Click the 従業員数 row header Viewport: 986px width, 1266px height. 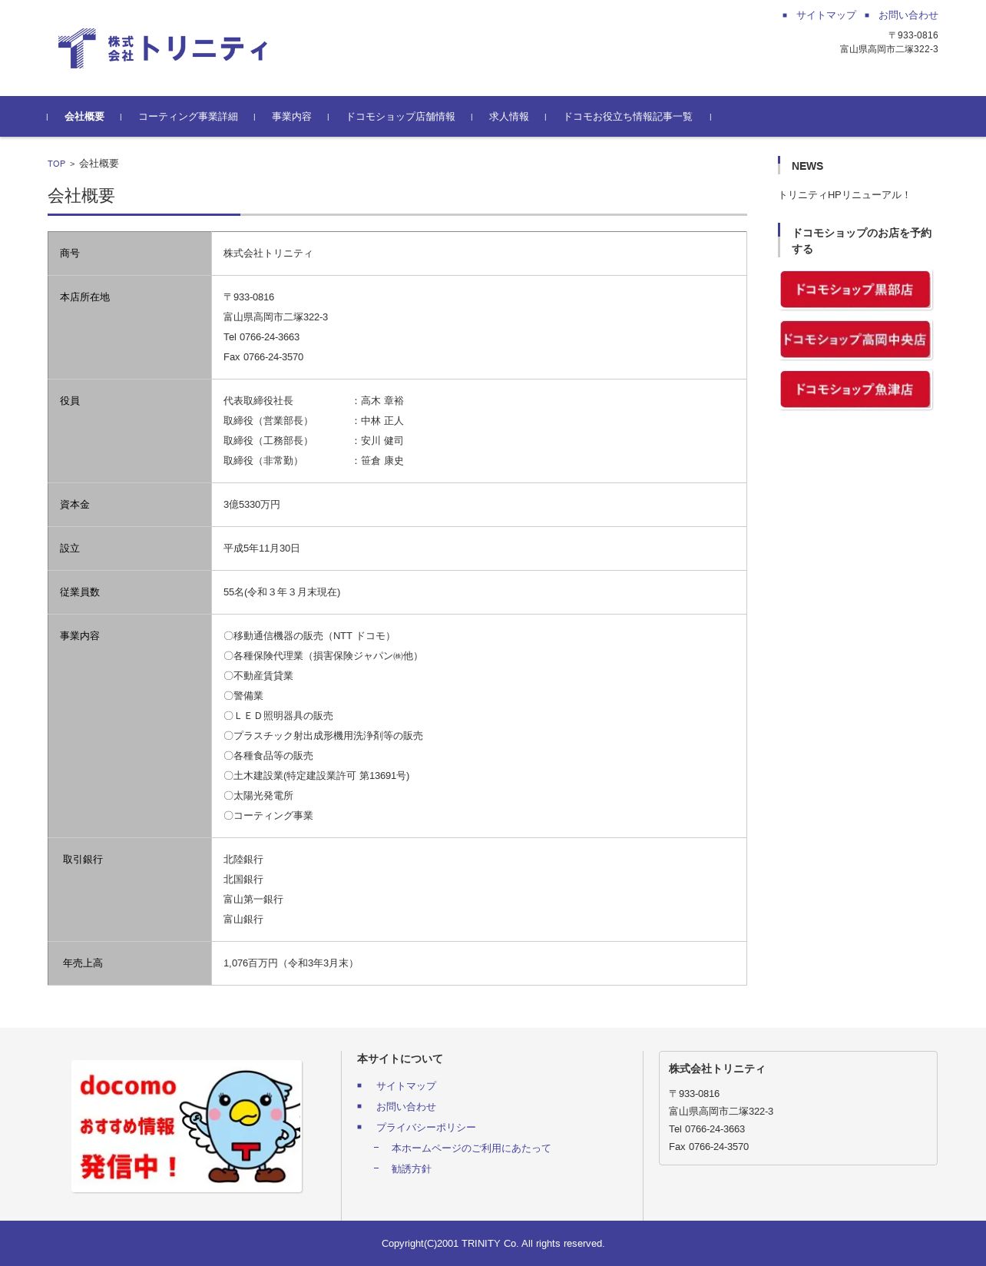(x=130, y=592)
